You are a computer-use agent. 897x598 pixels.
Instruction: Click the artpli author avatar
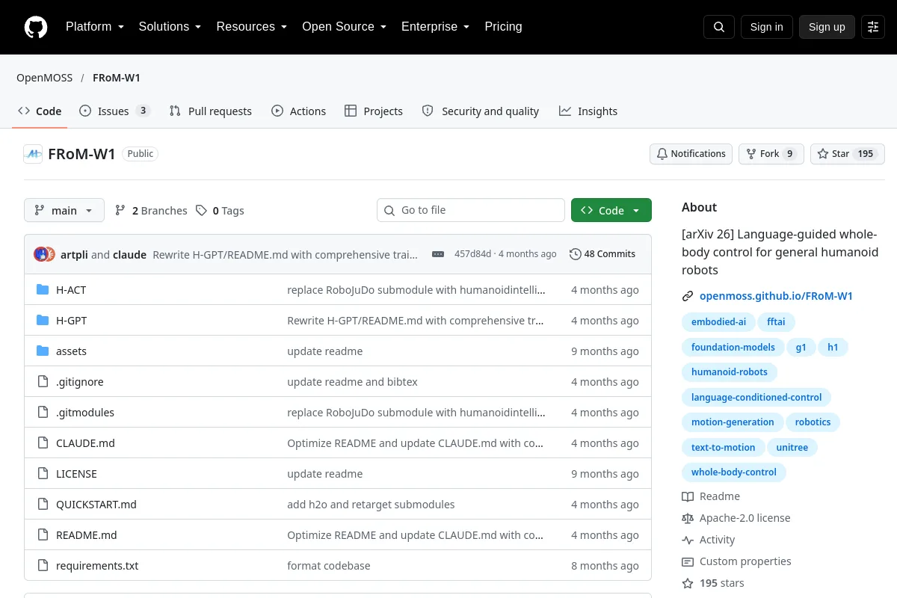coord(41,254)
